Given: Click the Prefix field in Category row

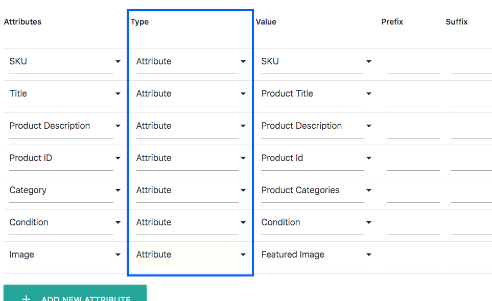Looking at the screenshot, I should (413, 191).
